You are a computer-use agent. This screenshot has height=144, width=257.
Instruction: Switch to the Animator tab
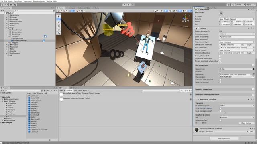click(71, 8)
